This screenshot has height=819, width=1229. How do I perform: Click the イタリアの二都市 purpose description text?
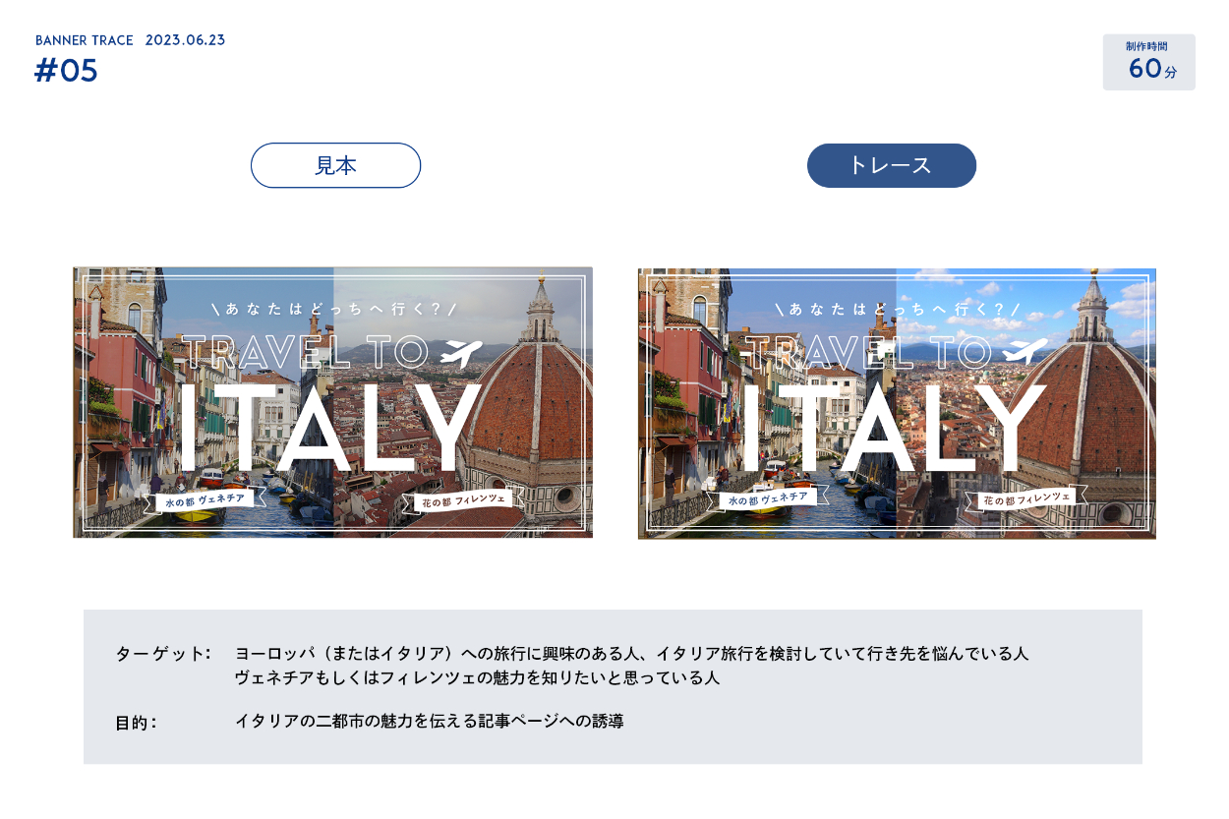pyautogui.click(x=429, y=722)
